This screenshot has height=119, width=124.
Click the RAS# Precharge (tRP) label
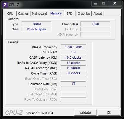[x=41, y=68]
